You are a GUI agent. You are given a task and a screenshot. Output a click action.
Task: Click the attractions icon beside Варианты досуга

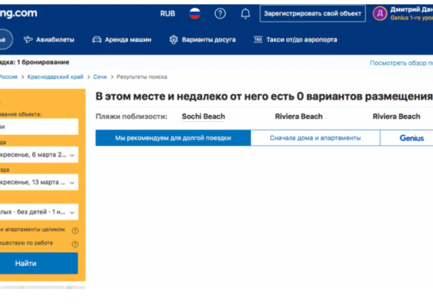pos(174,40)
